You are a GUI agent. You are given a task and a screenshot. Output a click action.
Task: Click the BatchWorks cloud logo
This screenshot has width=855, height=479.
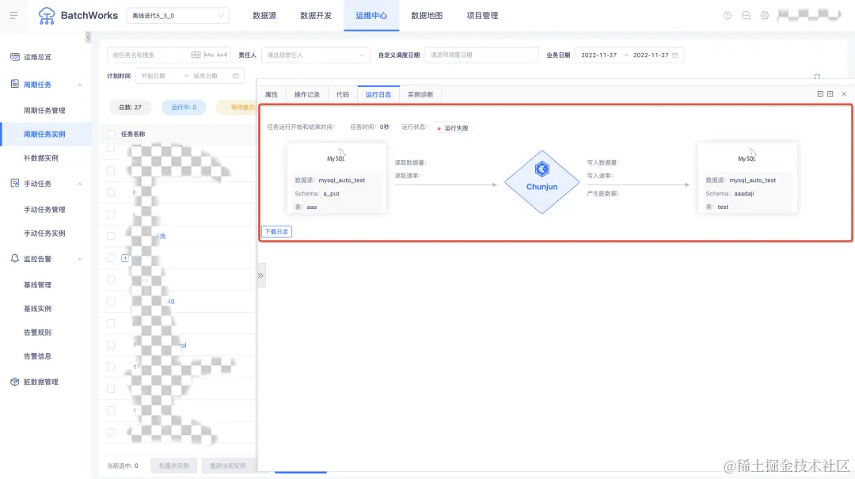47,16
